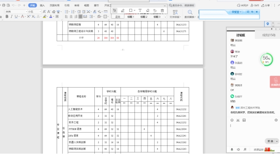The image size is (280, 154).
Task: Choose the eraser in the annotation toolbar
Action: coord(147,11)
